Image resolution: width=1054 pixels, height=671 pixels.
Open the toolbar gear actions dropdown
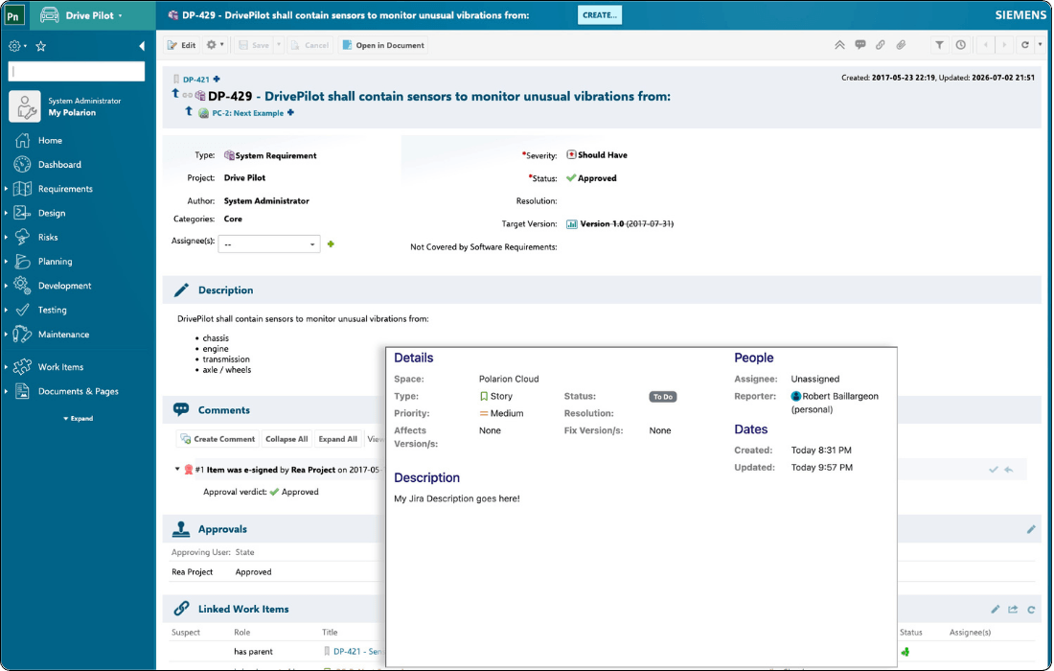point(215,45)
